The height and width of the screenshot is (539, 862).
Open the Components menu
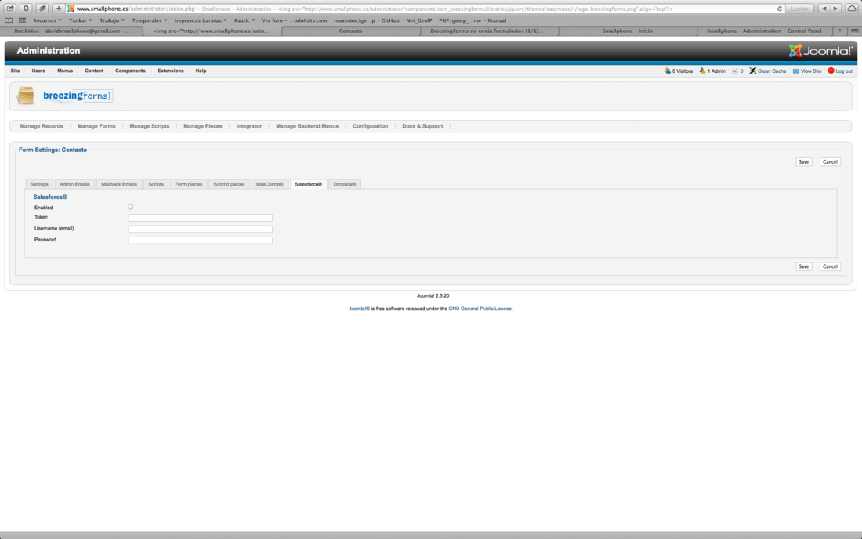[x=130, y=71]
